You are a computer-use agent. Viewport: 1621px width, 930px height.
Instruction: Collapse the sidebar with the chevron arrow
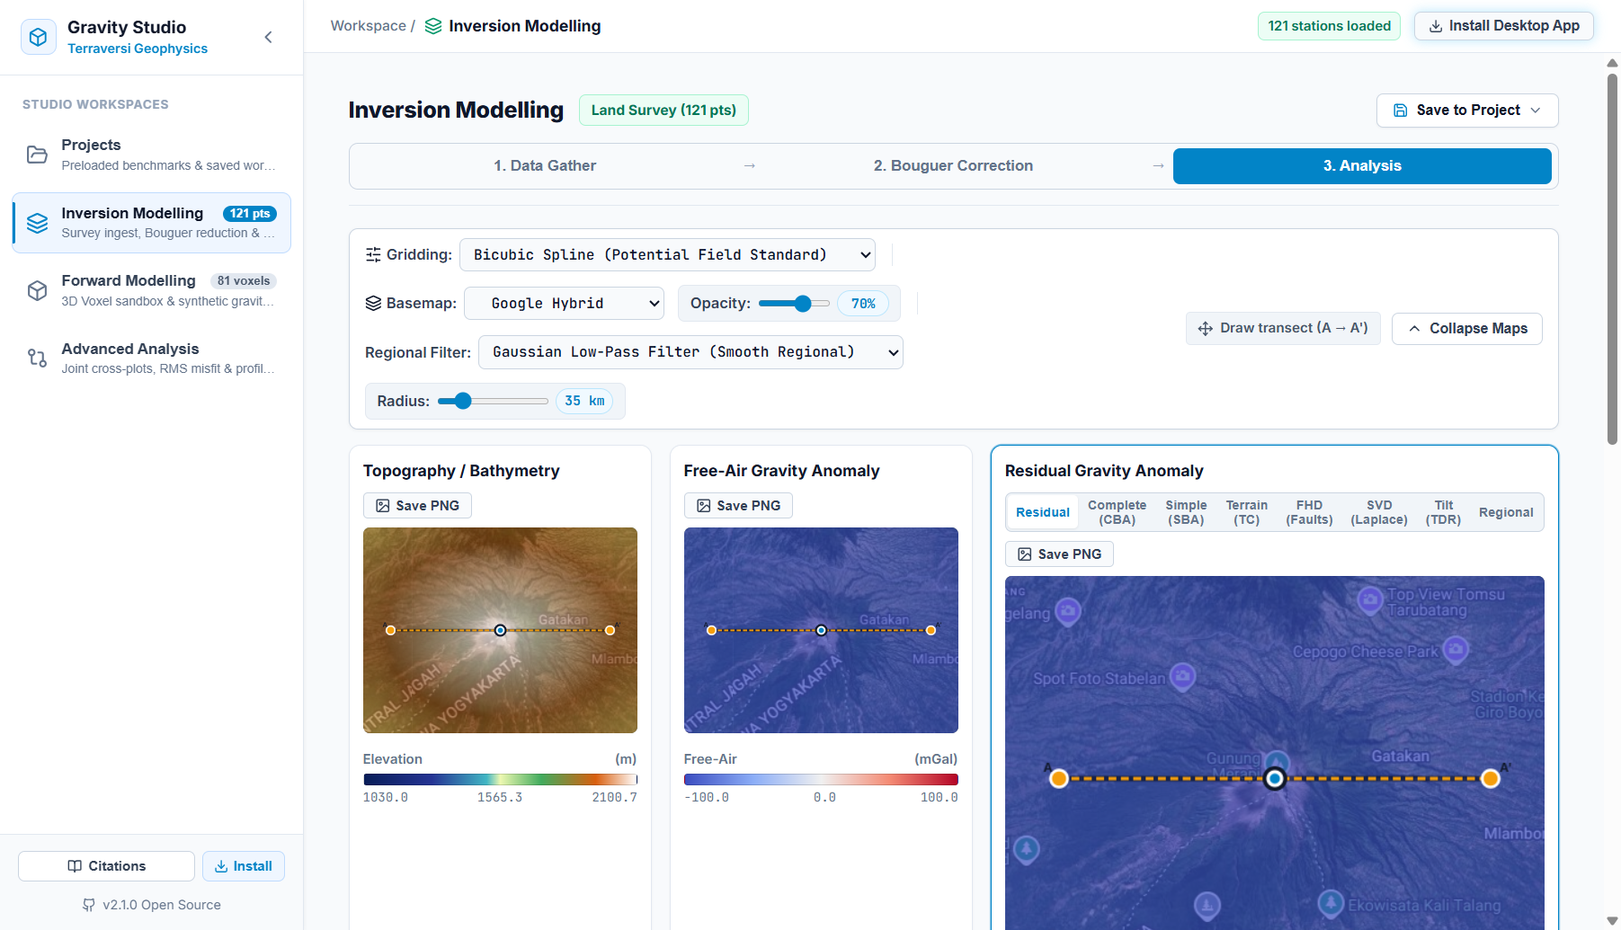click(268, 37)
